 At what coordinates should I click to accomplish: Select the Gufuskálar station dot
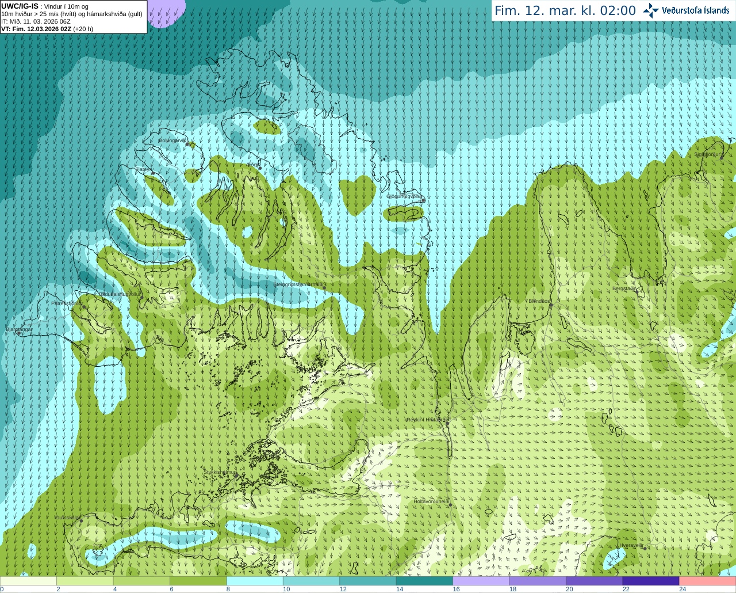click(81, 521)
